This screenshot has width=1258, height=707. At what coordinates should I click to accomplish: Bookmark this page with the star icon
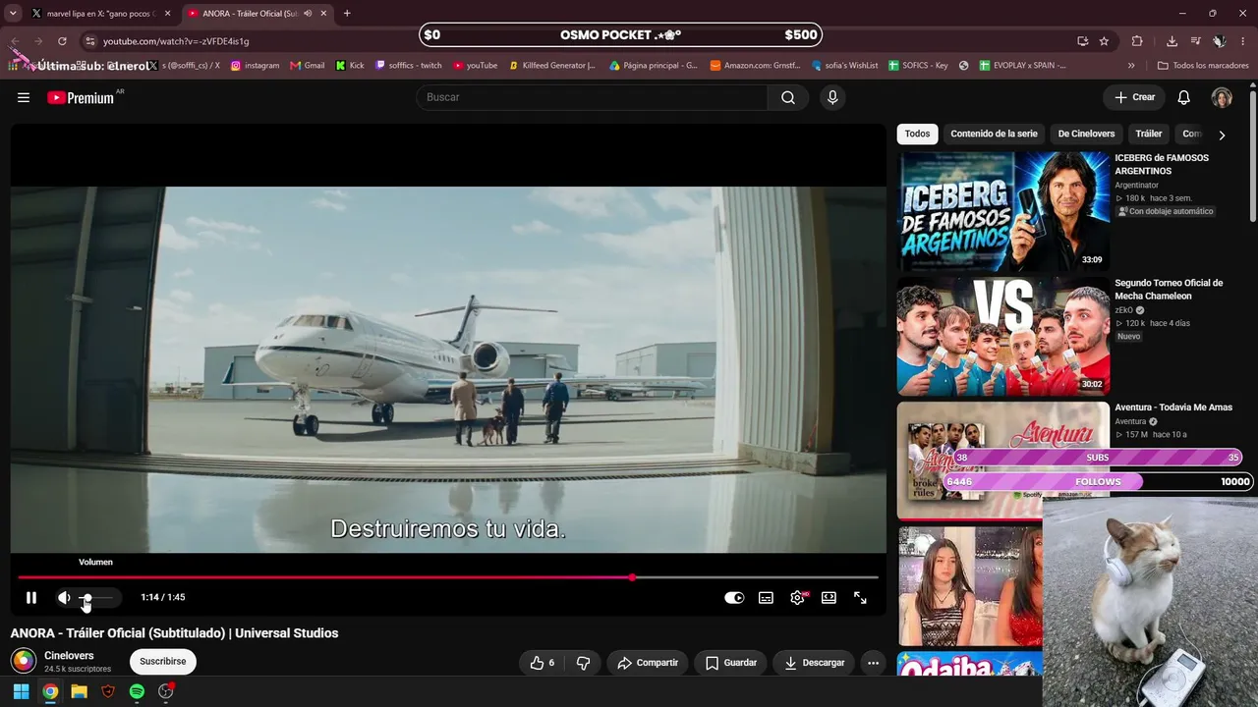pyautogui.click(x=1105, y=41)
